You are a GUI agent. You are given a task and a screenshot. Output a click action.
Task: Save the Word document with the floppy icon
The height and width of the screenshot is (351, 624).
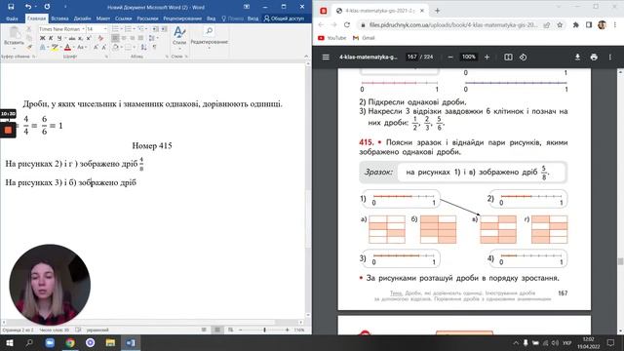click(x=11, y=7)
